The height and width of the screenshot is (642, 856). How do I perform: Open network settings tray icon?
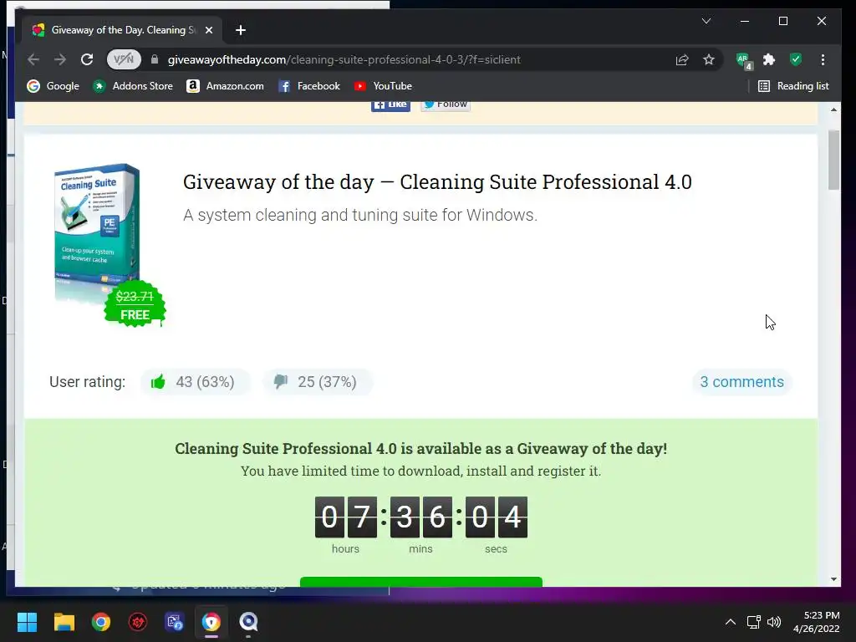[754, 622]
